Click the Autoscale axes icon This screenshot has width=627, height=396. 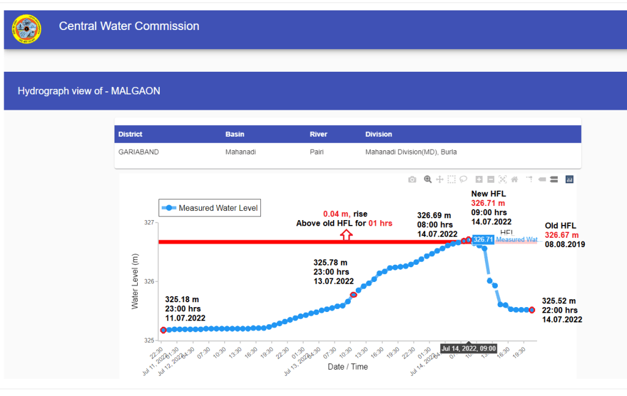(x=503, y=180)
